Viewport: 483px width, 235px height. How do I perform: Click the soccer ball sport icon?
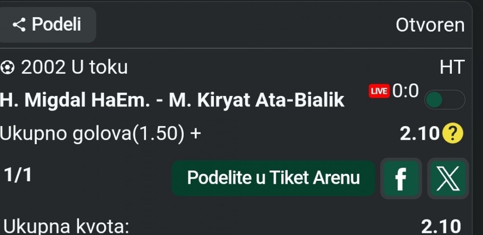point(8,67)
